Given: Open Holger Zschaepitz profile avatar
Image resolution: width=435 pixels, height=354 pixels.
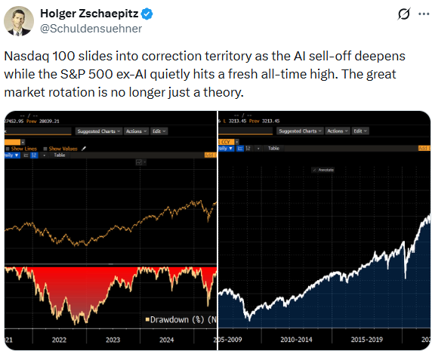Looking at the screenshot, I should 19,21.
